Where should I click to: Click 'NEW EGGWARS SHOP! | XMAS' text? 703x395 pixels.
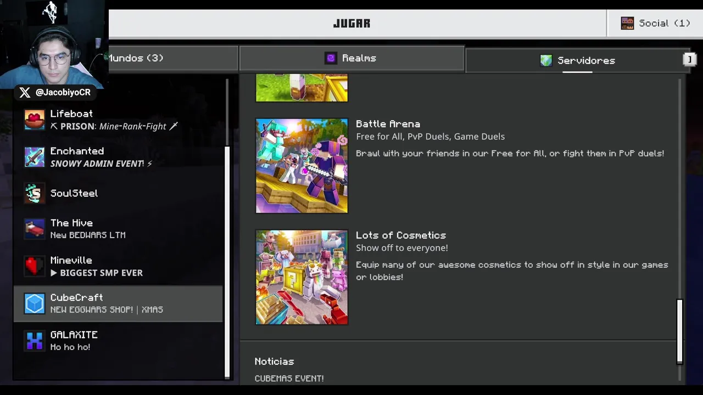point(107,309)
